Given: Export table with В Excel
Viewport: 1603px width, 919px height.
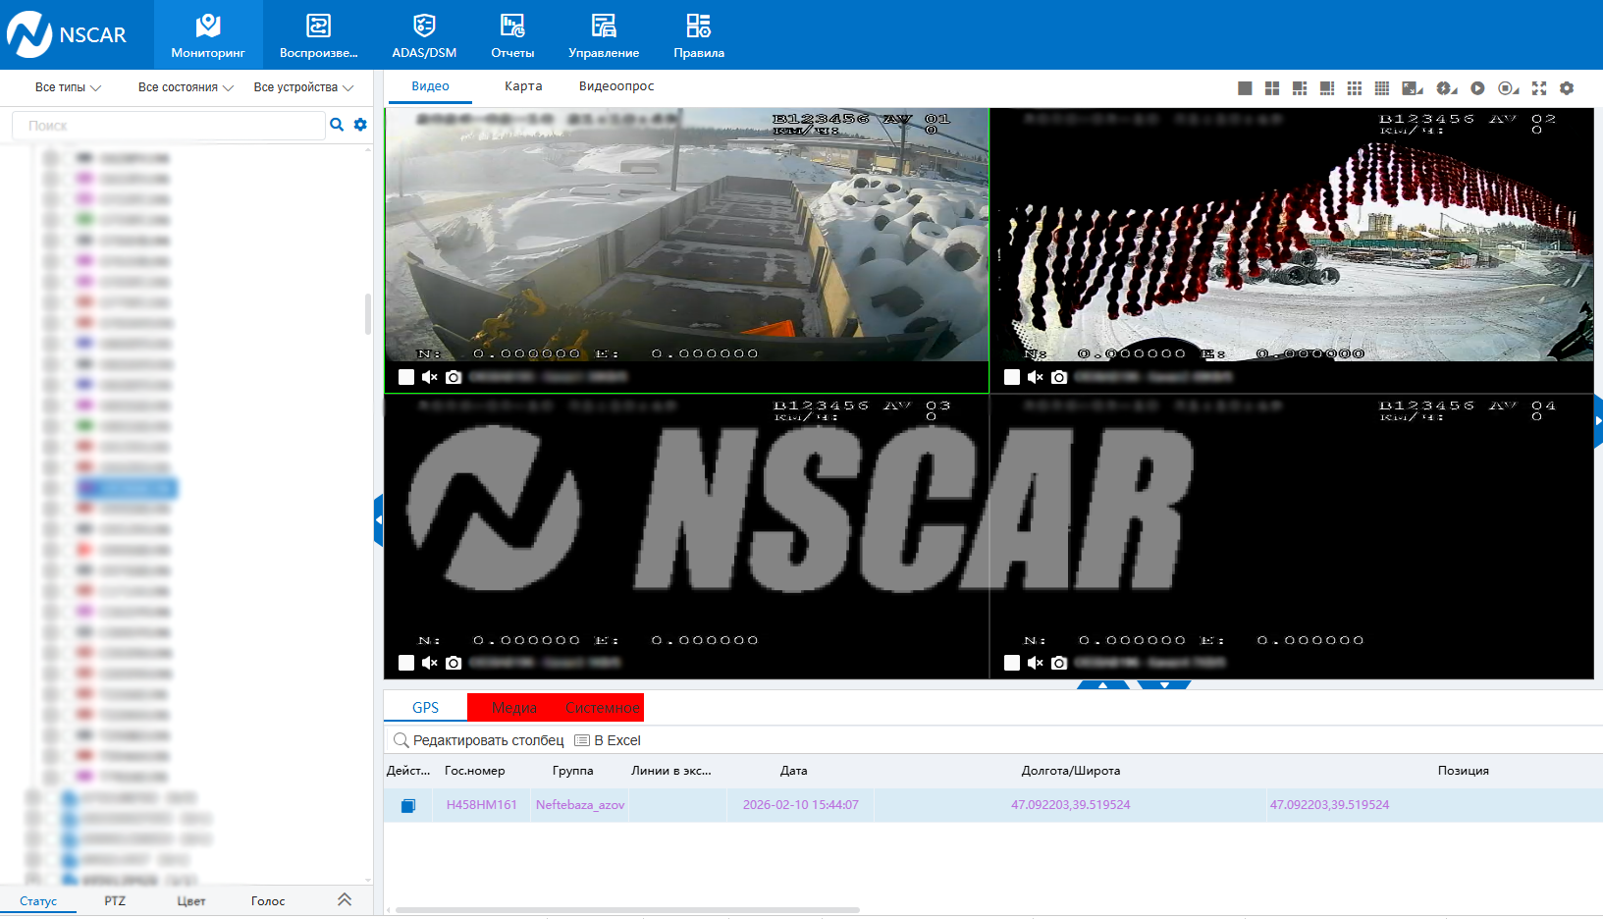Looking at the screenshot, I should pos(608,740).
